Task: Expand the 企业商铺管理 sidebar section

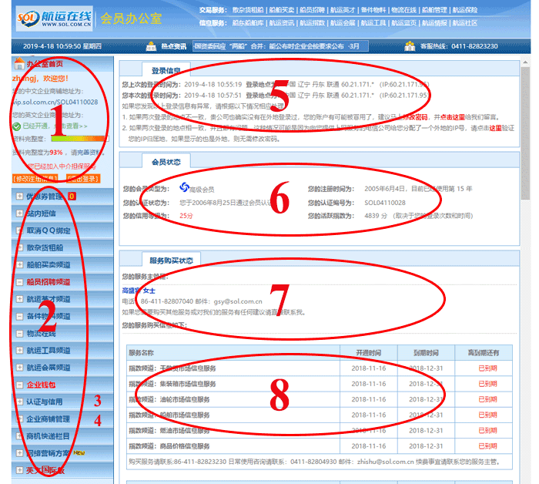Action: (x=19, y=418)
